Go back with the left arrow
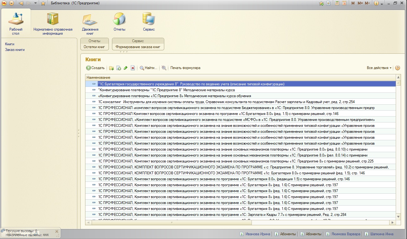Viewport: 407px width, 239px height. click(21, 3)
